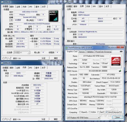This screenshot has width=127, height=122.
Task: Enable the OpenCL checkbox in GPU-Z
Action: coord(80,112)
